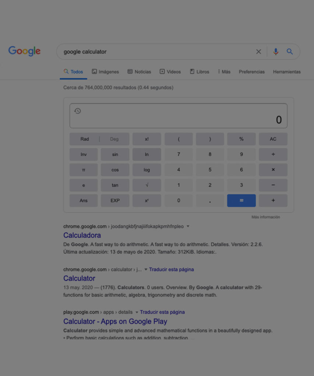
Task: Toggle the Inv inverse functions key
Action: (84, 155)
